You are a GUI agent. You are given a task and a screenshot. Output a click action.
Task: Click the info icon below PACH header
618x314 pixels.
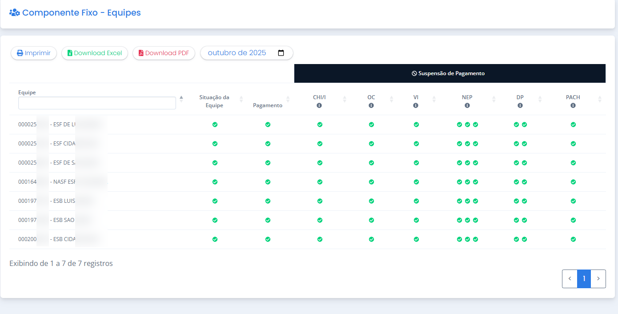point(573,105)
